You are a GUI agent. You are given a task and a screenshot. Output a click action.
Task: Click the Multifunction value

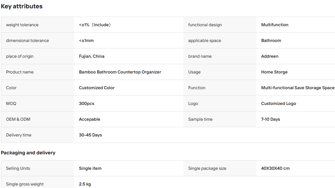[275, 25]
